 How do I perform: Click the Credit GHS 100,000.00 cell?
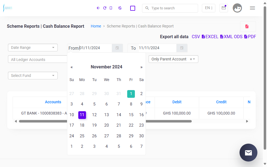coord(221,113)
